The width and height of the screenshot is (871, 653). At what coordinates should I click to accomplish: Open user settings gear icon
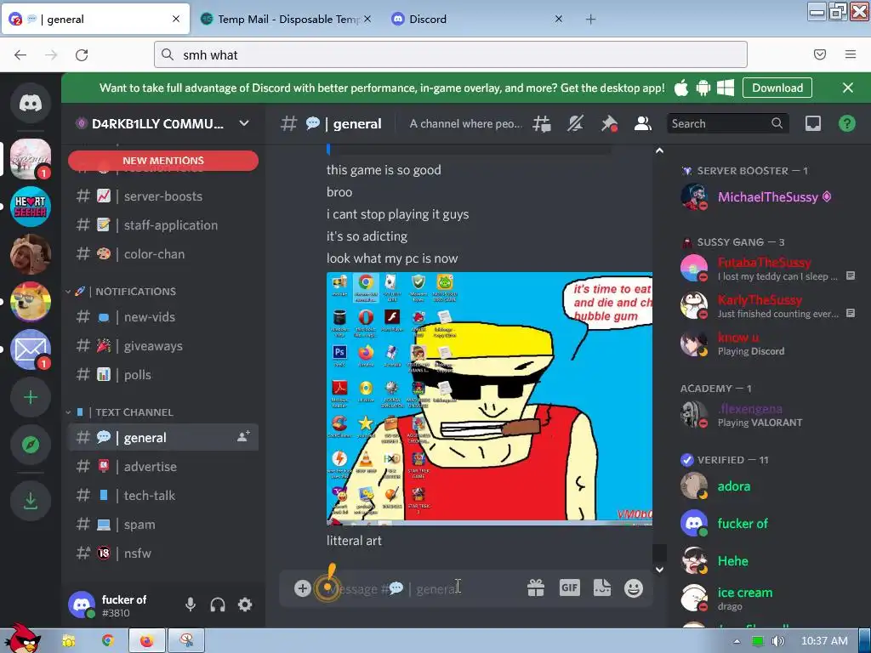point(245,605)
